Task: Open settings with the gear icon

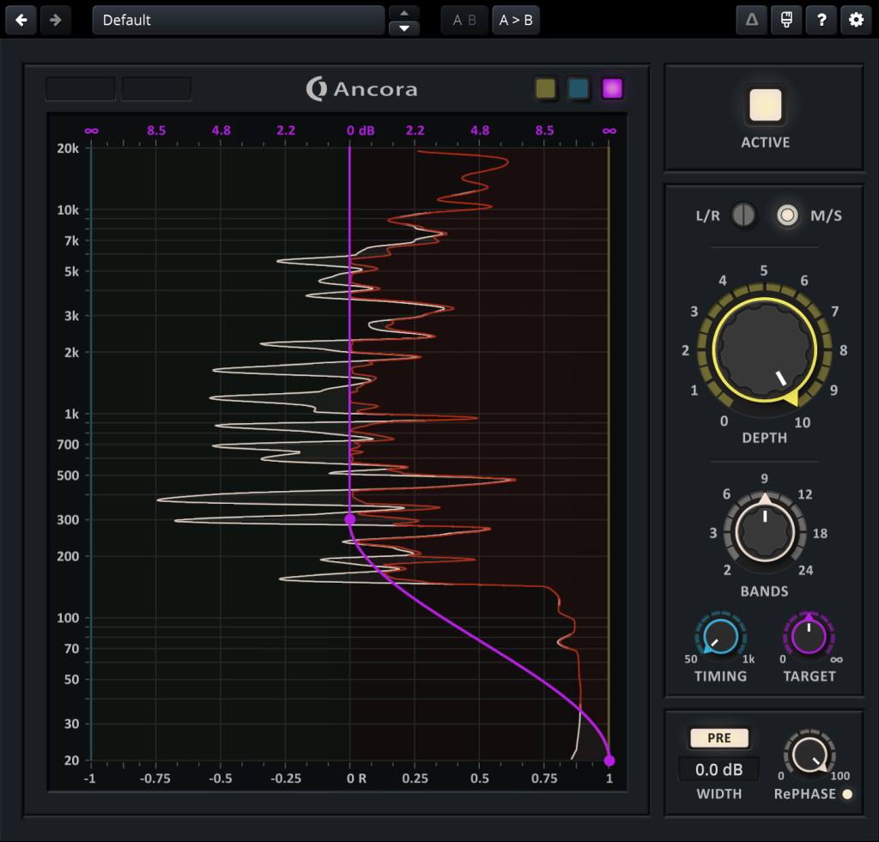Action: (856, 21)
